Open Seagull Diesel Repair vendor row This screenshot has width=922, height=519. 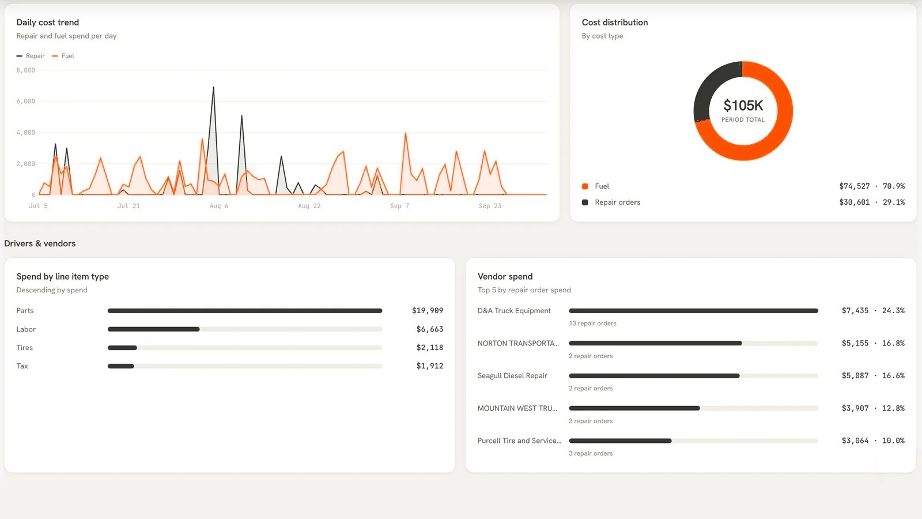(x=691, y=381)
